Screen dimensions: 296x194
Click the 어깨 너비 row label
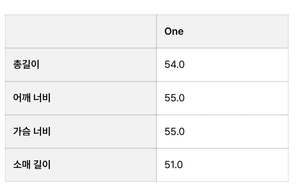click(x=32, y=98)
